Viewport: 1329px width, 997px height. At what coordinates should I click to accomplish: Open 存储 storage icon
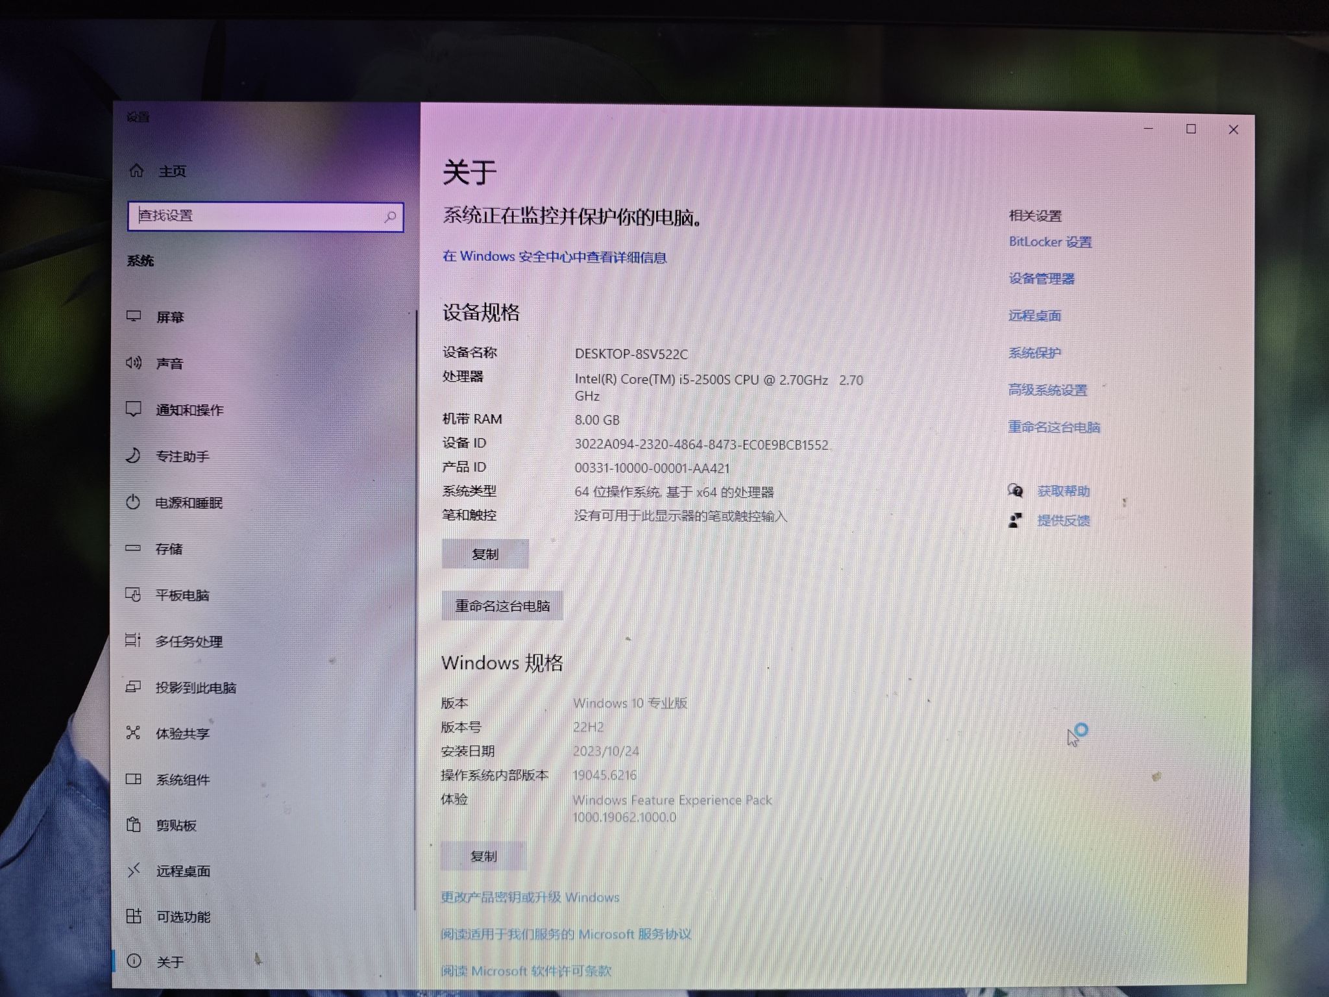pos(133,548)
